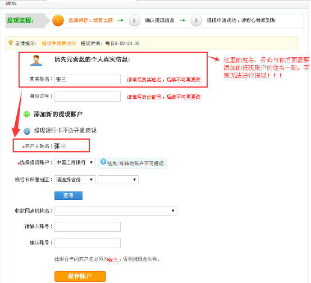Screen dimensions: 311x283
Task: Click the lightbulb tip icon
Action: [x=11, y=43]
